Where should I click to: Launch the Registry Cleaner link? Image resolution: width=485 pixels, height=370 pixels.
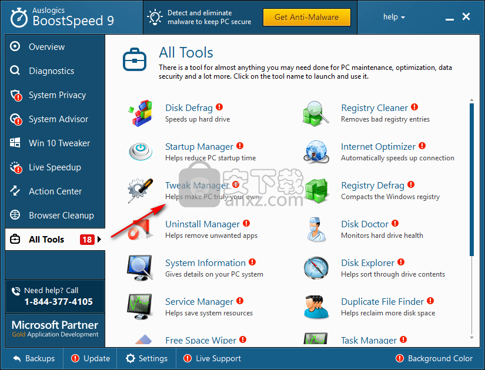click(374, 108)
